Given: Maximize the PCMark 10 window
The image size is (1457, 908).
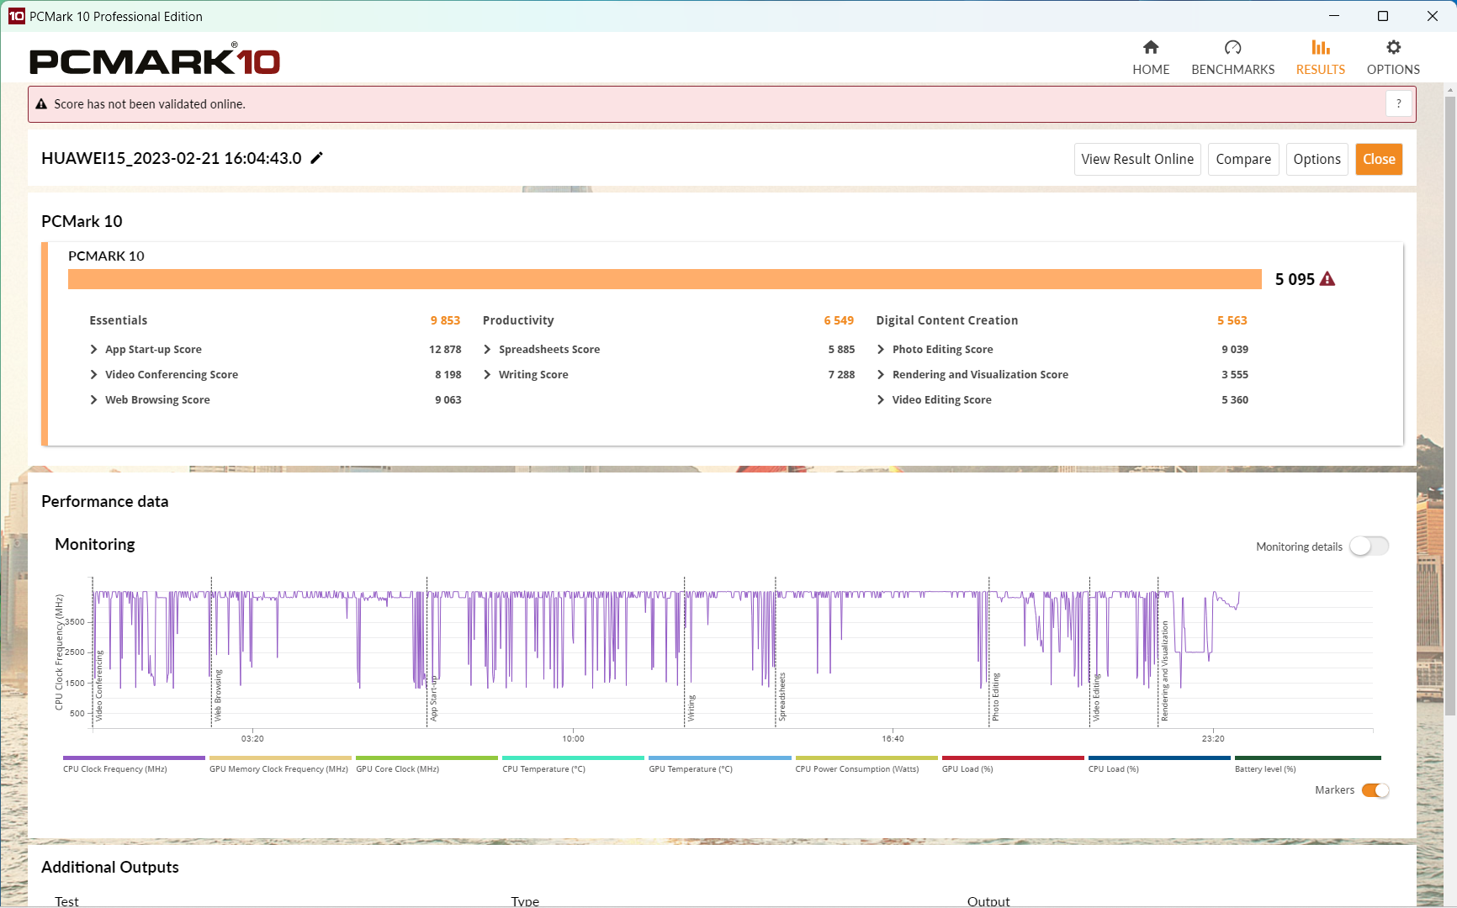Looking at the screenshot, I should [1383, 16].
